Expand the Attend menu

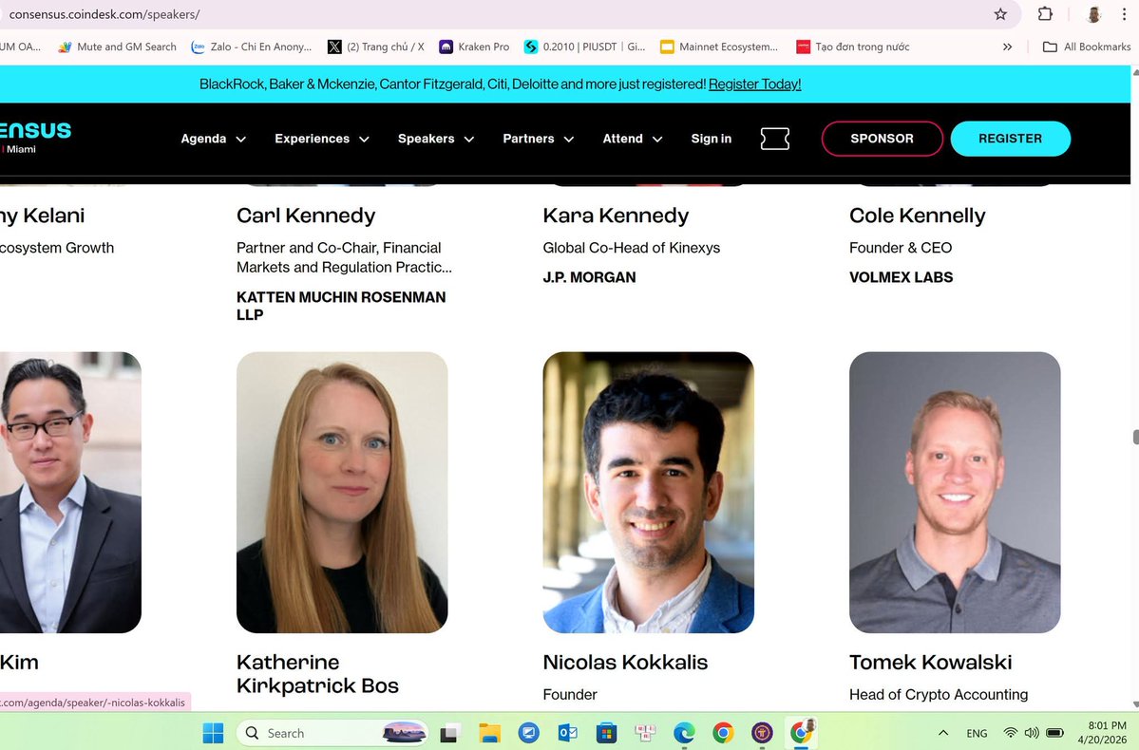pos(632,139)
